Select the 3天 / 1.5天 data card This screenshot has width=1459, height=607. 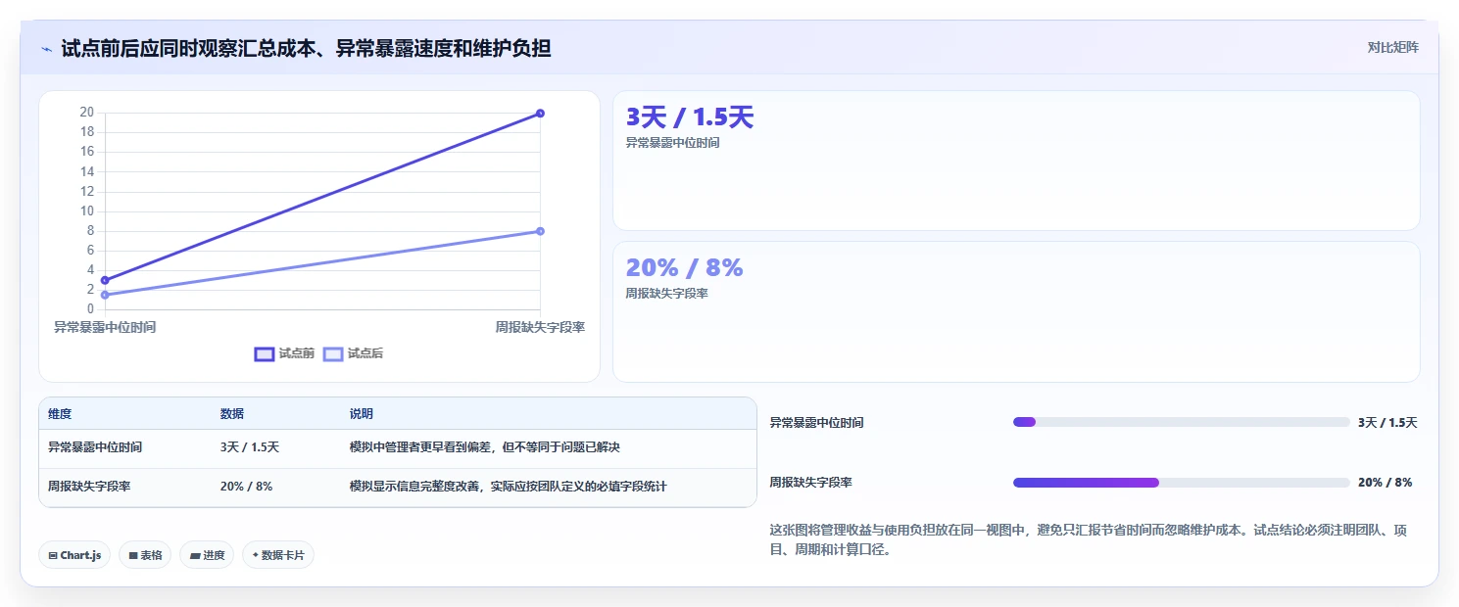click(x=1016, y=161)
